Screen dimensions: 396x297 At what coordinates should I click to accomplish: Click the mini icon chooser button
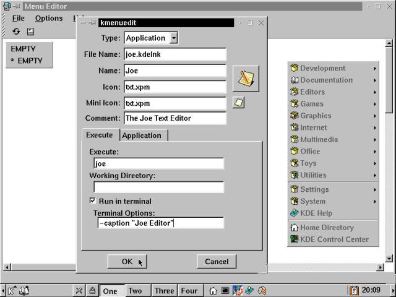point(238,103)
